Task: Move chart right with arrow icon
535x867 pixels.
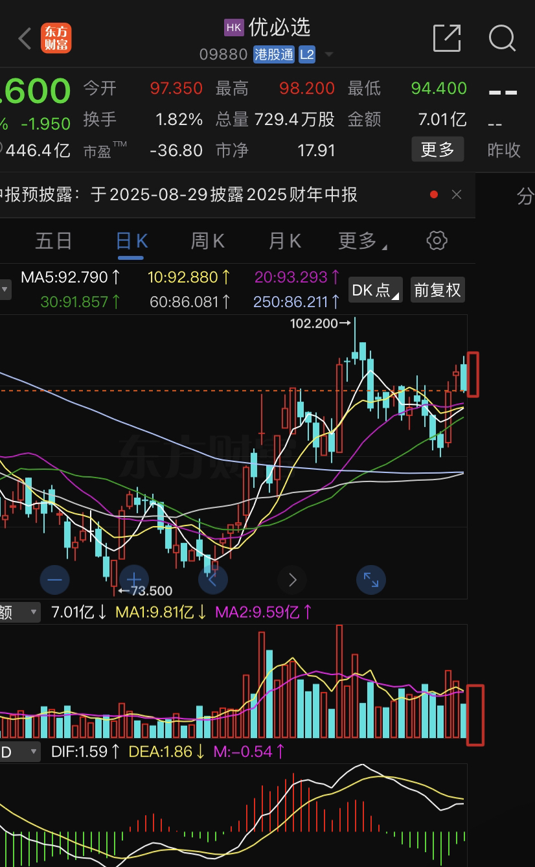Action: coord(292,579)
